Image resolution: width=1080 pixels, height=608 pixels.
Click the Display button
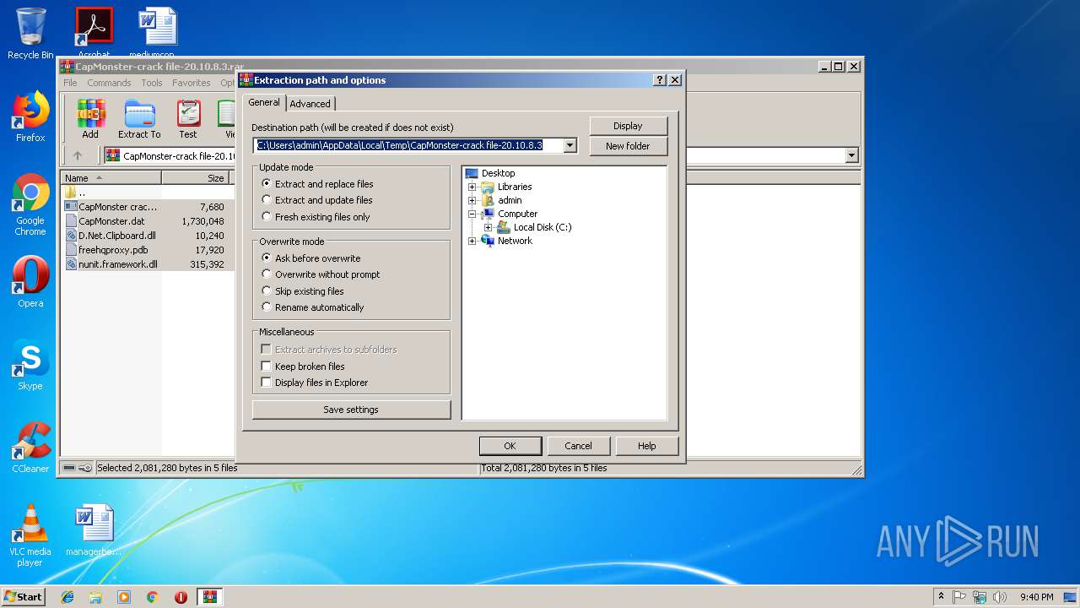(628, 126)
